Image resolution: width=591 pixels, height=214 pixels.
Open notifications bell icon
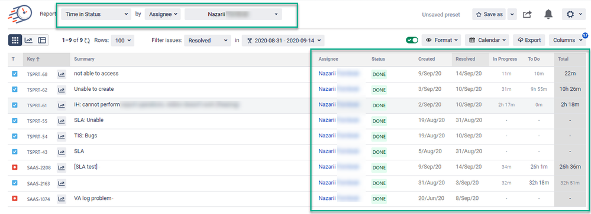coord(548,14)
